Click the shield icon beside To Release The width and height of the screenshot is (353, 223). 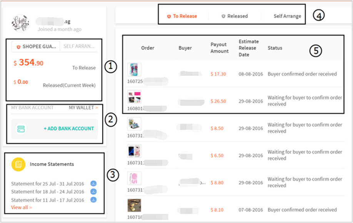(x=169, y=17)
